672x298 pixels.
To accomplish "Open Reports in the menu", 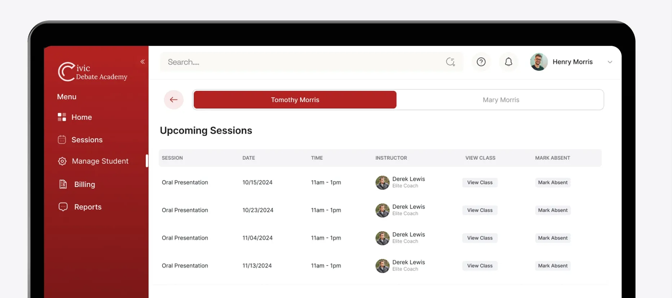I will (88, 207).
